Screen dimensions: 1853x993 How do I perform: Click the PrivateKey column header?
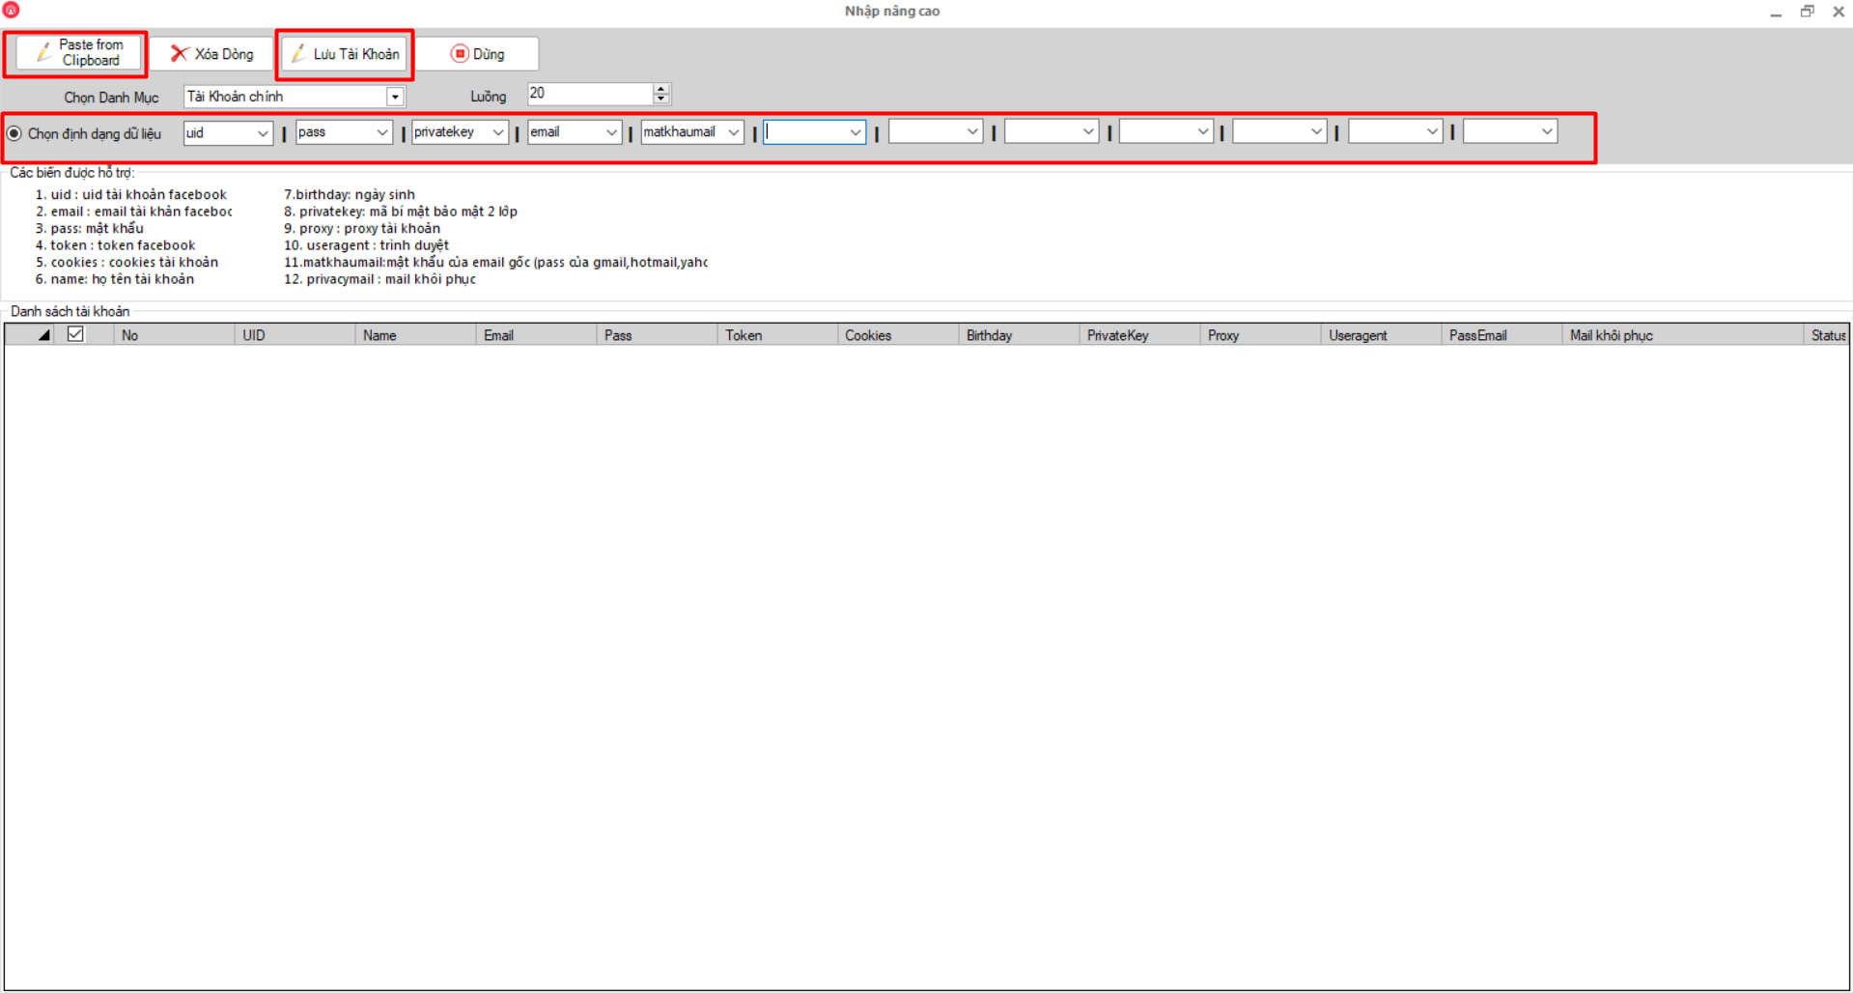[1139, 335]
